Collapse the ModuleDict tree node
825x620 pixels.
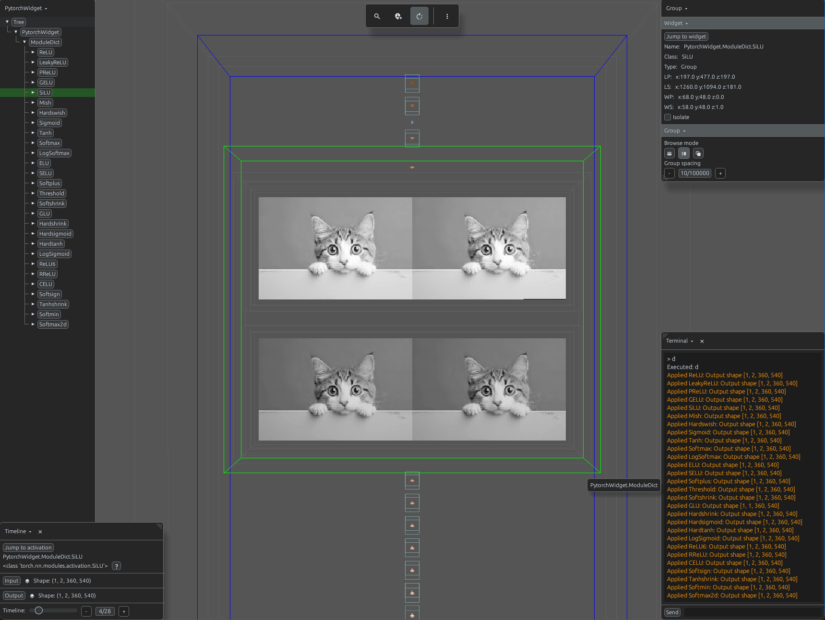pos(24,42)
